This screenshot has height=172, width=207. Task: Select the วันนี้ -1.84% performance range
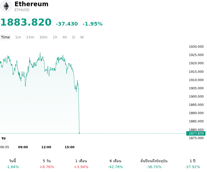click(12, 164)
